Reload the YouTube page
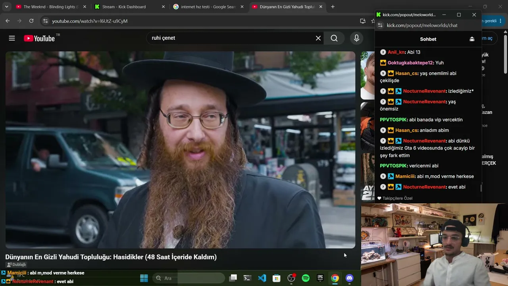 (x=31, y=21)
